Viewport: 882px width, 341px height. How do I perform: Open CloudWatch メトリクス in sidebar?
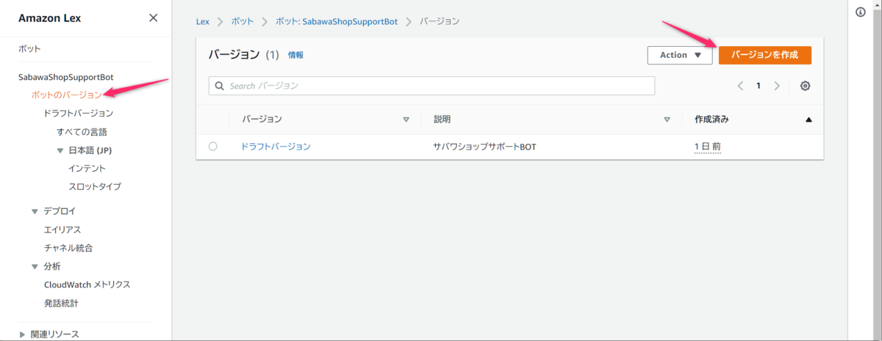click(87, 285)
